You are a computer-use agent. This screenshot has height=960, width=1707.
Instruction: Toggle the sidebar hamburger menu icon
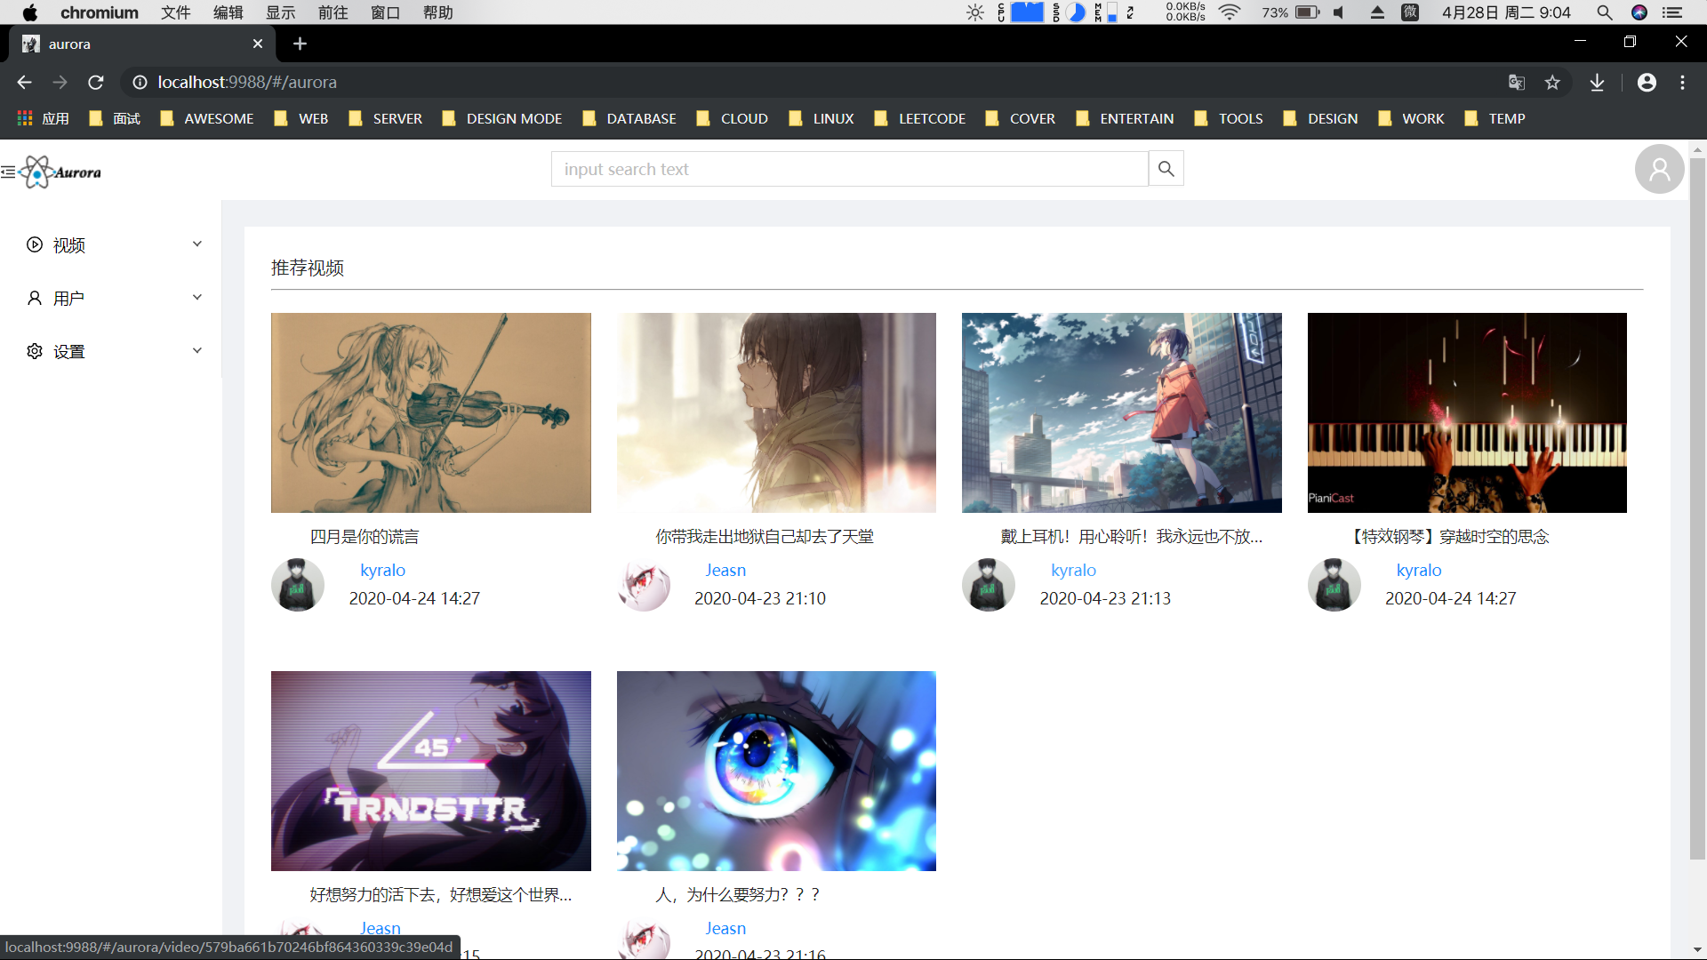pyautogui.click(x=8, y=172)
